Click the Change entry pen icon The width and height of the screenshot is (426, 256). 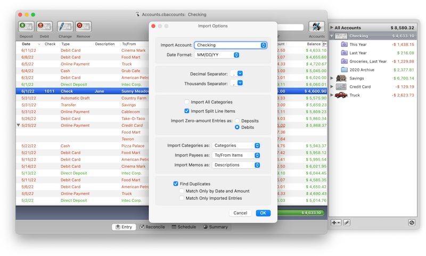[65, 26]
